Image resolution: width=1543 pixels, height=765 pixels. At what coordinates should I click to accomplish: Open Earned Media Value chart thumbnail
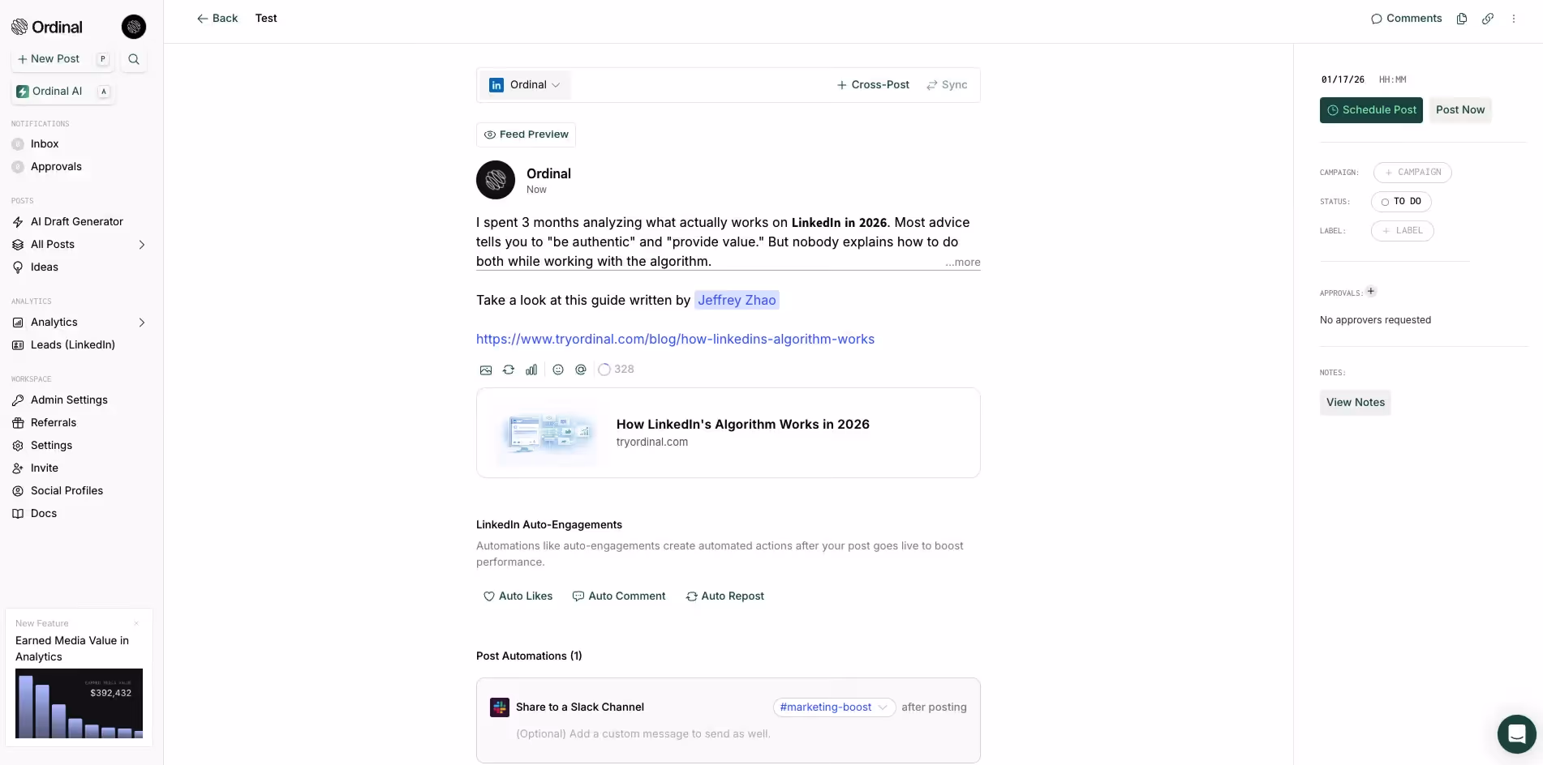tap(79, 703)
